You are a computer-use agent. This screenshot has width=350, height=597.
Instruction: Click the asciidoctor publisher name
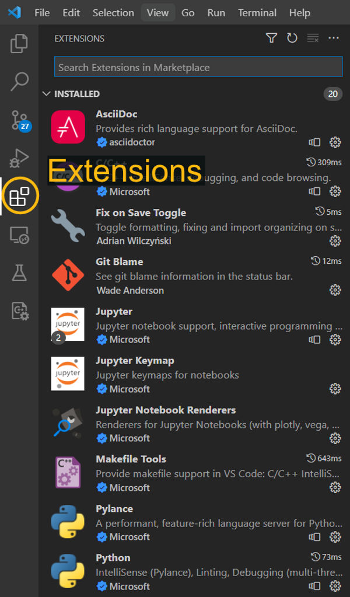pyautogui.click(x=132, y=142)
